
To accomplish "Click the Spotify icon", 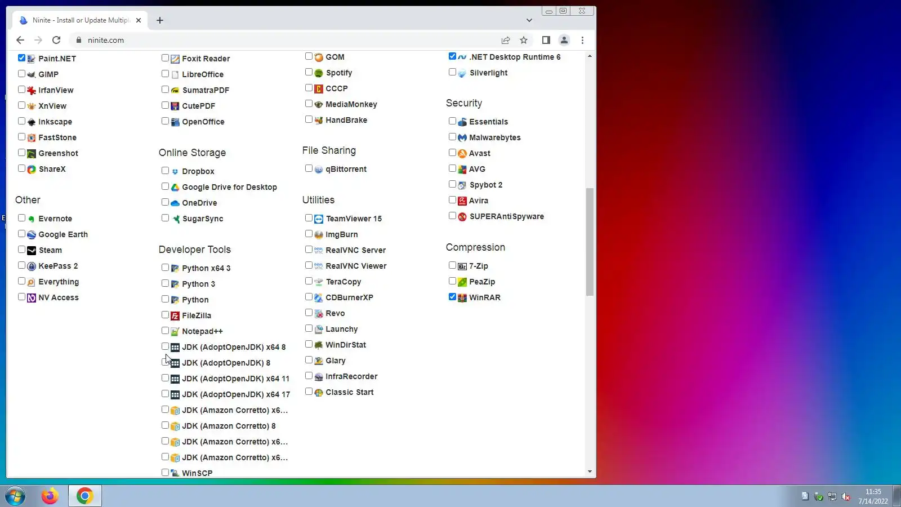I will pyautogui.click(x=319, y=73).
